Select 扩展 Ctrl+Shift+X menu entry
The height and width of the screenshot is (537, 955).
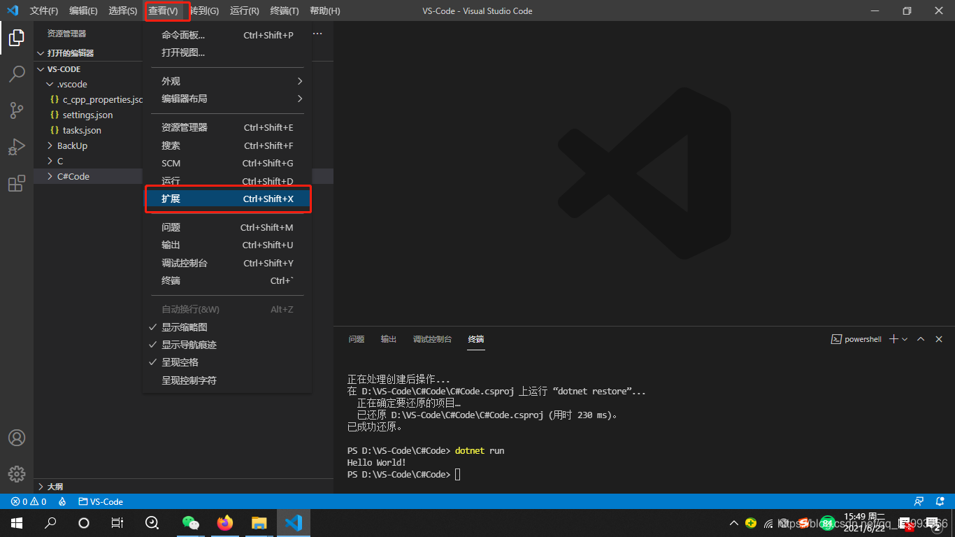coord(227,199)
